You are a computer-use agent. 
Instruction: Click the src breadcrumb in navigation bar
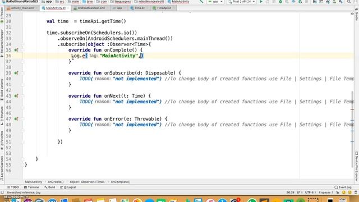click(x=60, y=2)
